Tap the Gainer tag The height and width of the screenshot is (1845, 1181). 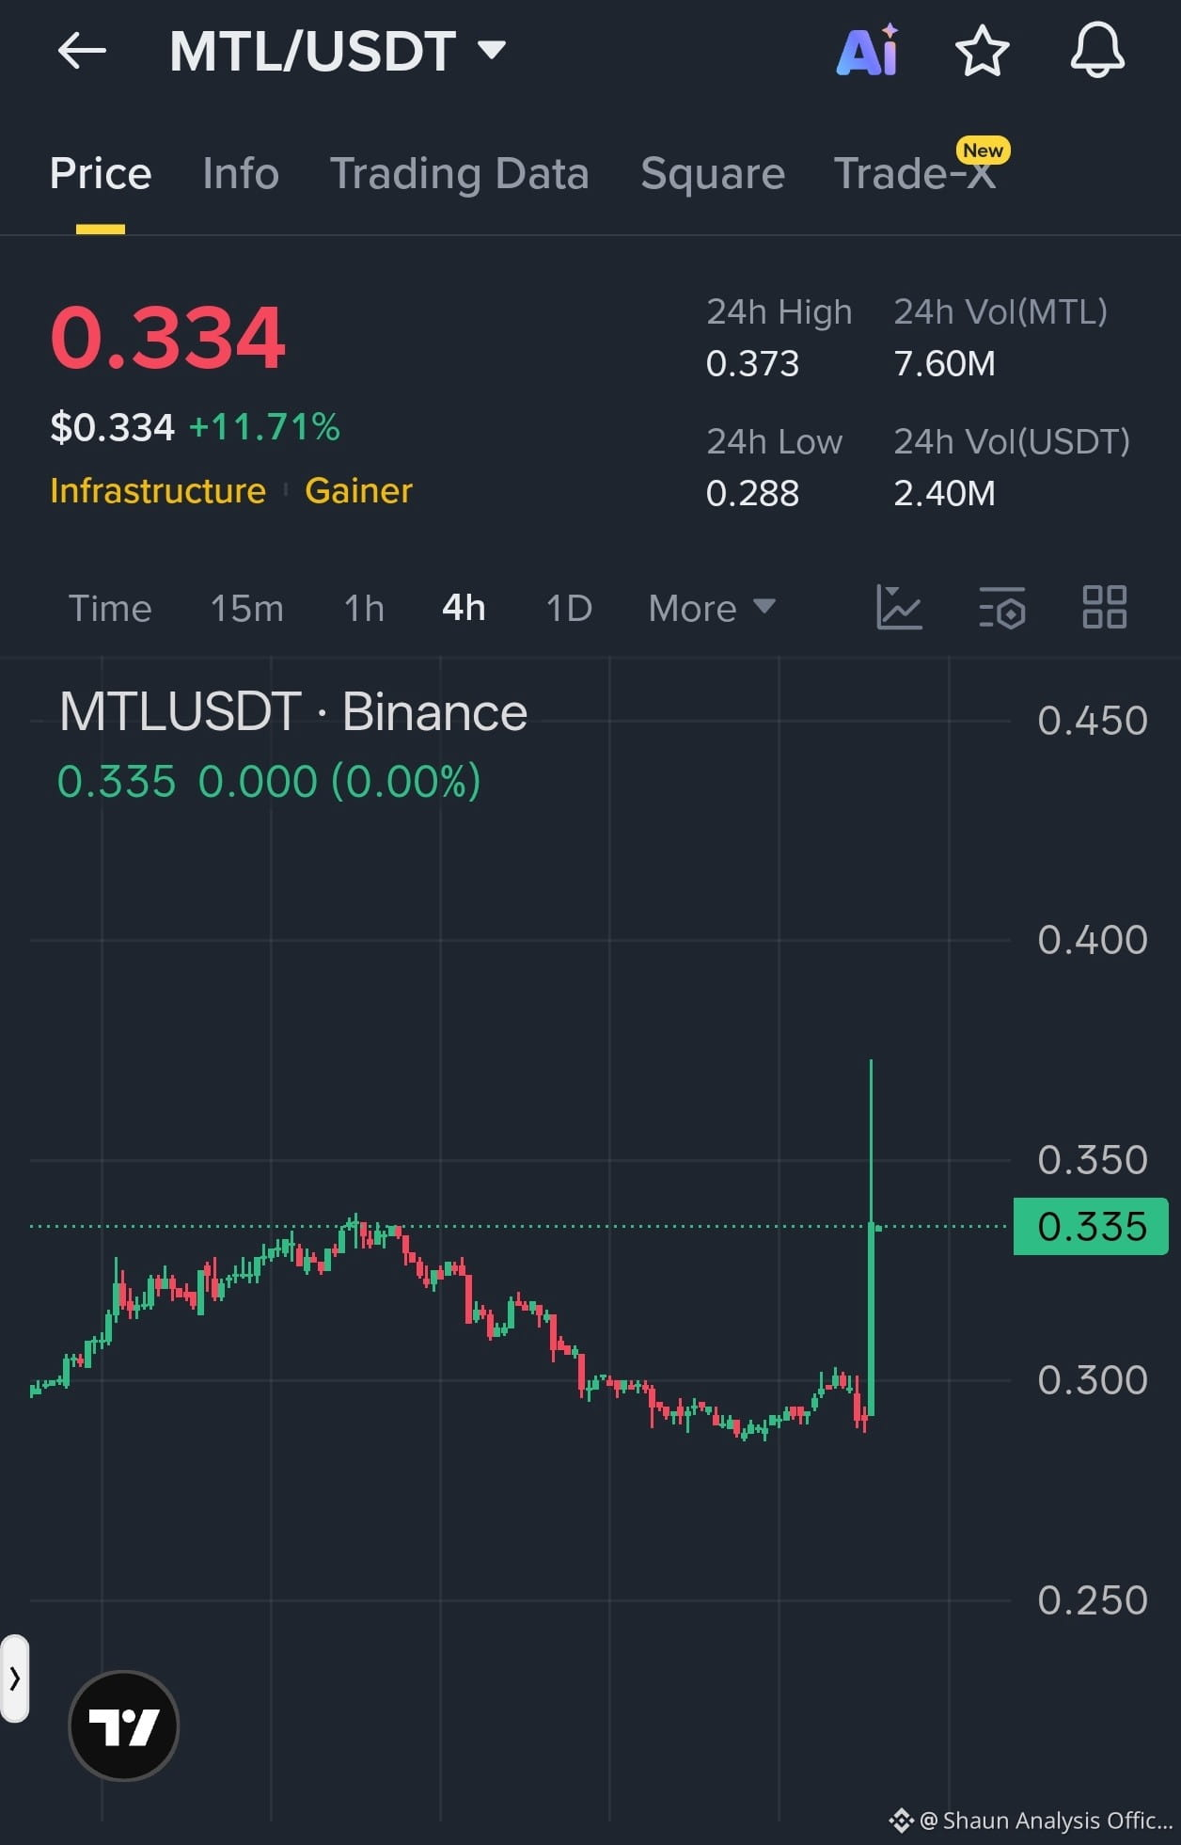click(x=359, y=491)
